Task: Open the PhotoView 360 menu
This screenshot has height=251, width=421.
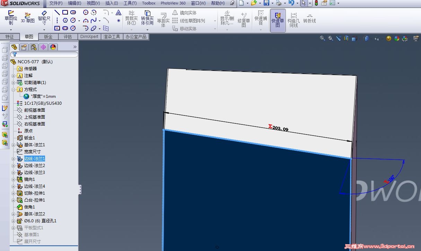Action: (173, 3)
